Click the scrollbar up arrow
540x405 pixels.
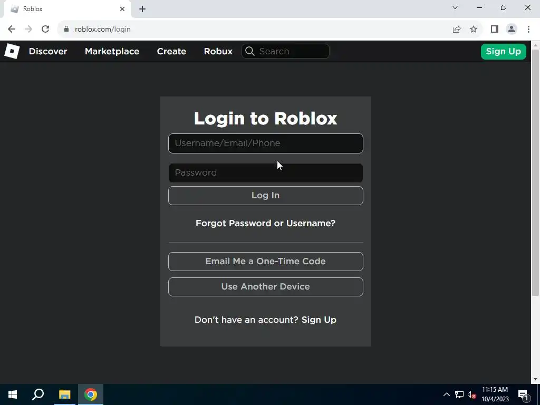pyautogui.click(x=536, y=45)
